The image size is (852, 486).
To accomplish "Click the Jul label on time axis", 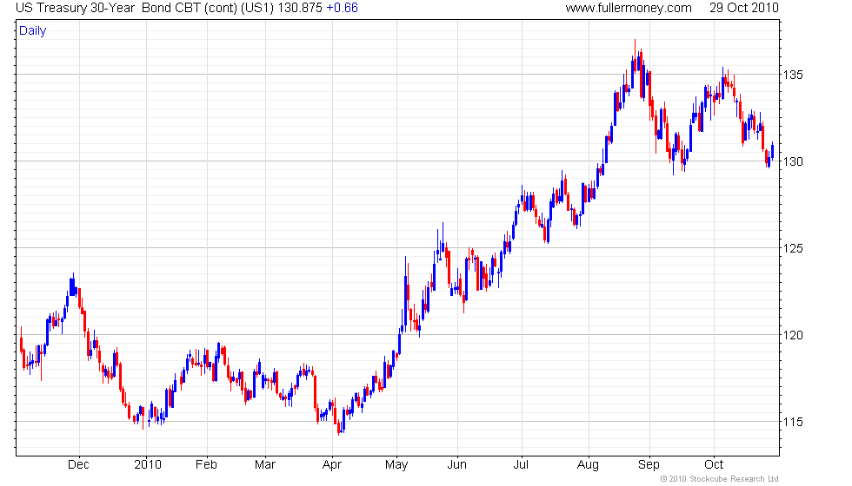I will point(521,465).
